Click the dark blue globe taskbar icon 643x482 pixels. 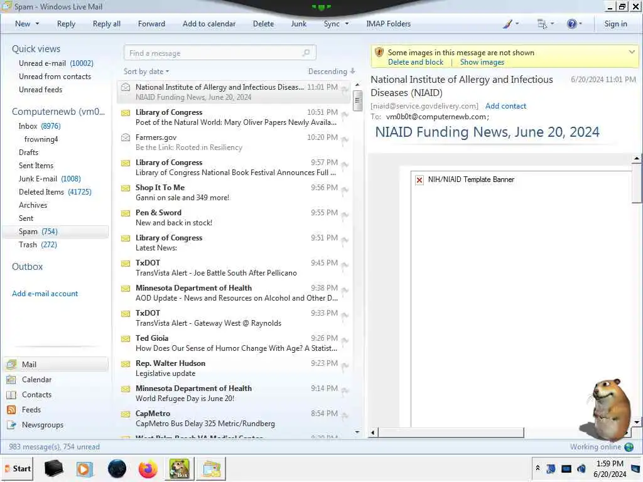pyautogui.click(x=117, y=469)
